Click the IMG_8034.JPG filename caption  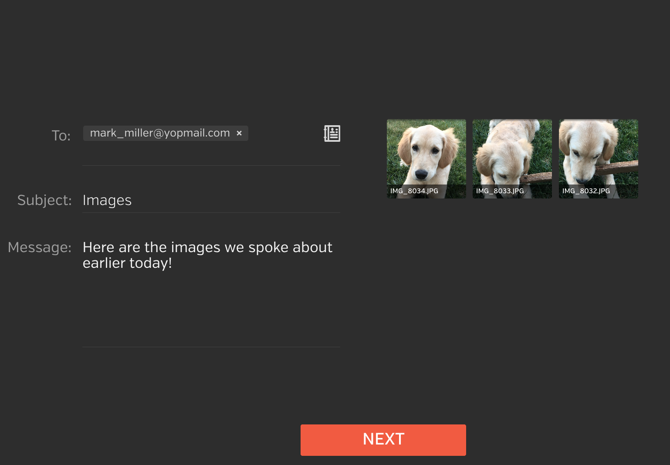tap(414, 191)
